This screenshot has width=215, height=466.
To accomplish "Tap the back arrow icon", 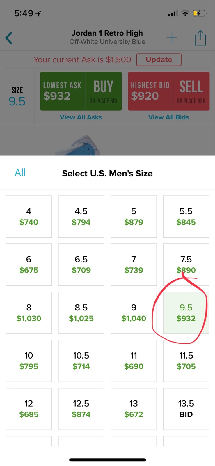I will coord(9,38).
